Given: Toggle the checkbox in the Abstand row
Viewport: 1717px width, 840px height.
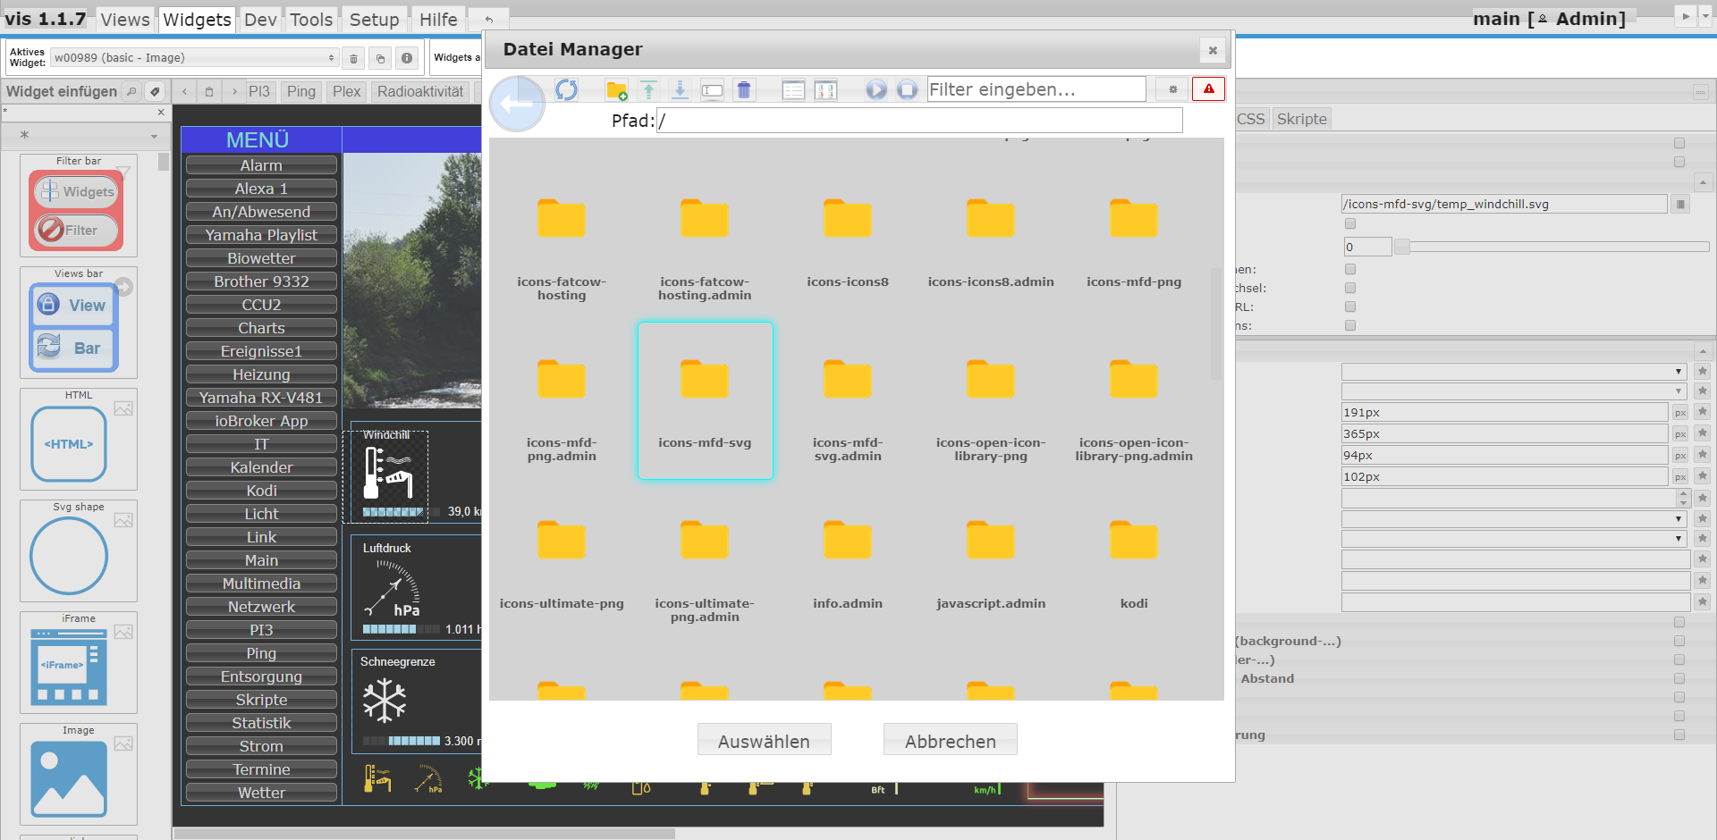Looking at the screenshot, I should tap(1679, 678).
